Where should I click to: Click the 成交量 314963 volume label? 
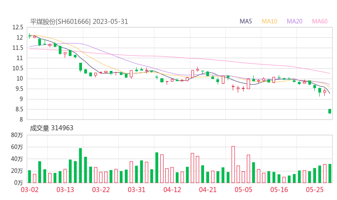pyautogui.click(x=51, y=128)
